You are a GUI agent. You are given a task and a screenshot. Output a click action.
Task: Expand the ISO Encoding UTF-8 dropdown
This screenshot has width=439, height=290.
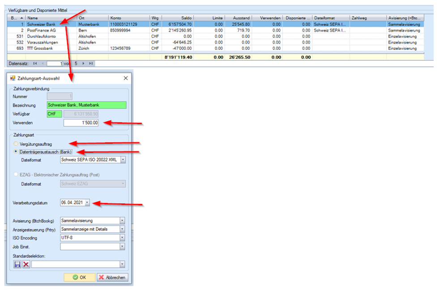tap(122, 238)
